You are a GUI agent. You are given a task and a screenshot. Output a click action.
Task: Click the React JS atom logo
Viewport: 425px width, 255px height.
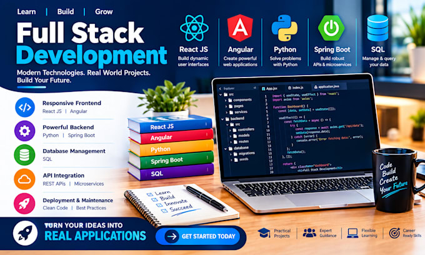click(194, 28)
